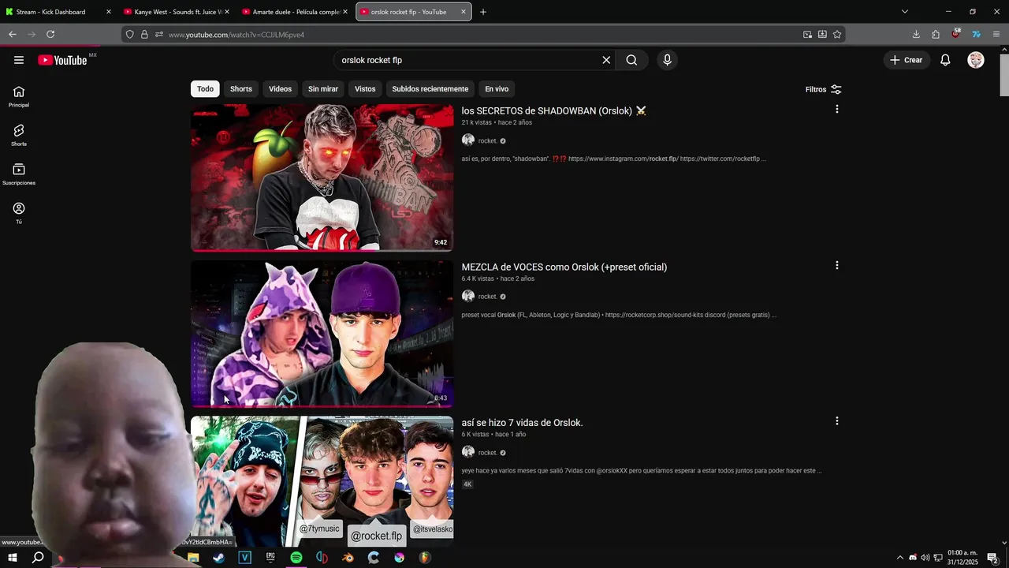
Task: Open the volume control in system tray
Action: coord(925,558)
